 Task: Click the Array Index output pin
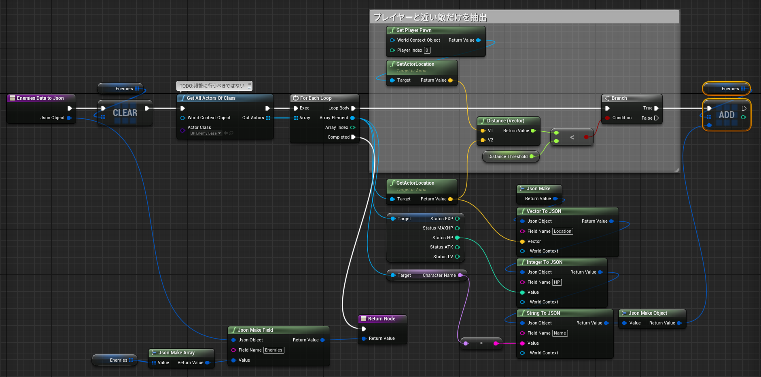point(352,128)
